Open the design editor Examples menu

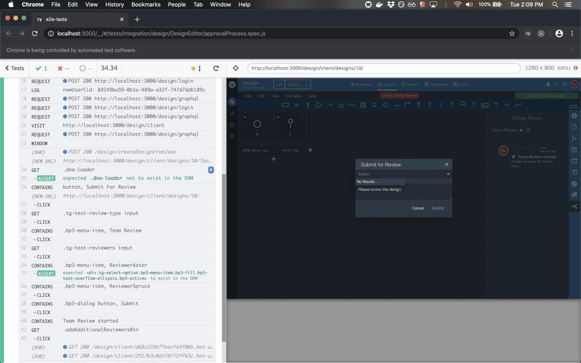(x=293, y=96)
